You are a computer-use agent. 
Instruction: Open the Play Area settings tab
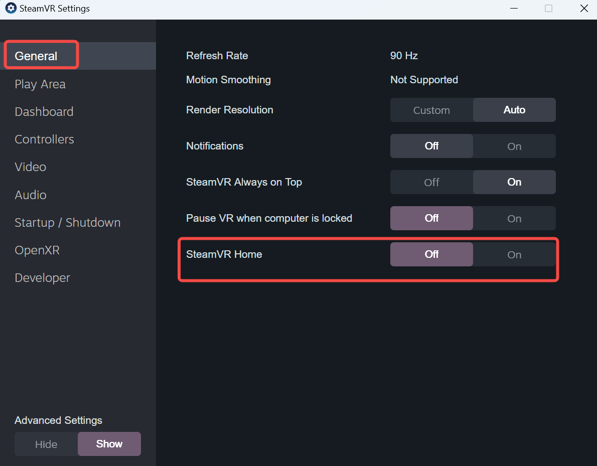click(78, 84)
